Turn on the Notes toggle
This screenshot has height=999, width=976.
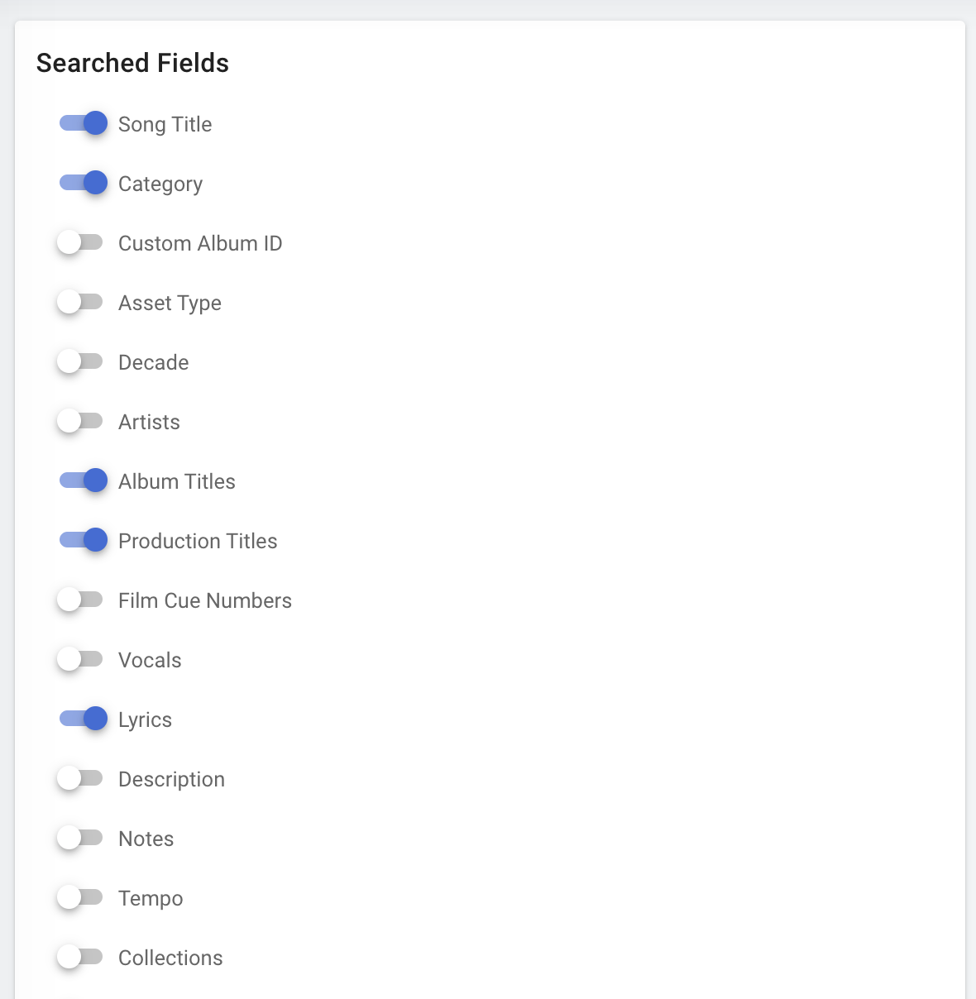pos(80,838)
